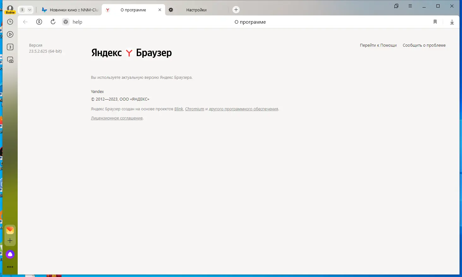
Task: Open browsing history from the sidebar clock icon
Action: pos(10,22)
